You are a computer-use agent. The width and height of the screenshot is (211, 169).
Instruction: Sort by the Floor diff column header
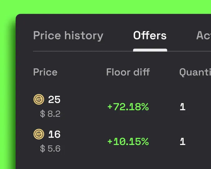[x=128, y=72]
